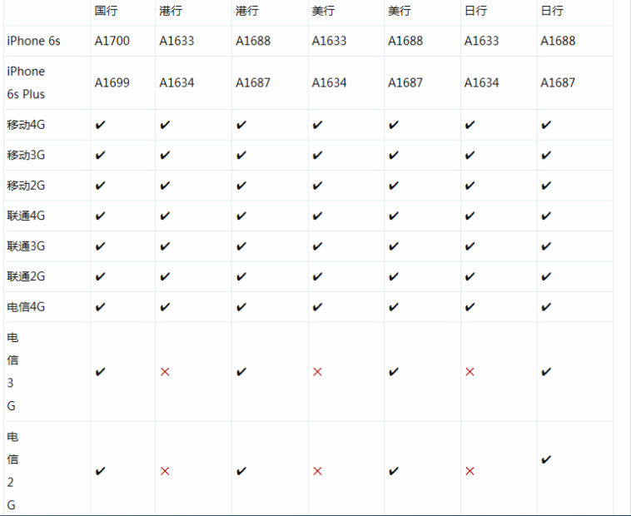This screenshot has height=516, width=631.
Task: Click the 国行 column header
Action: tap(106, 11)
